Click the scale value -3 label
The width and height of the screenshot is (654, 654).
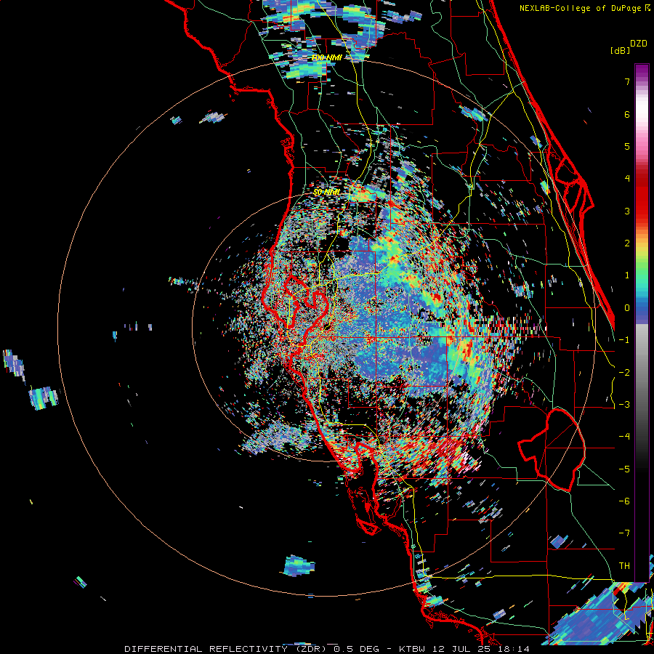point(624,405)
